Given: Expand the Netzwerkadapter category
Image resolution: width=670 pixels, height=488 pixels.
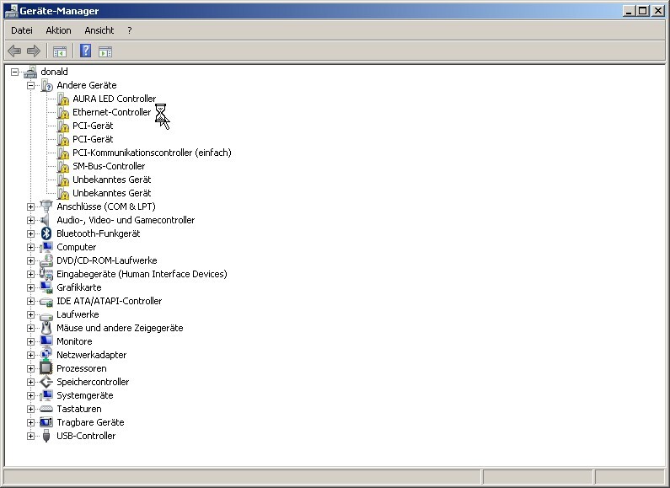Looking at the screenshot, I should [30, 355].
